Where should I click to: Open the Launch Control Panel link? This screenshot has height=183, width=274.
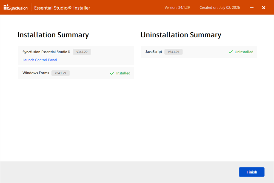pyautogui.click(x=40, y=60)
